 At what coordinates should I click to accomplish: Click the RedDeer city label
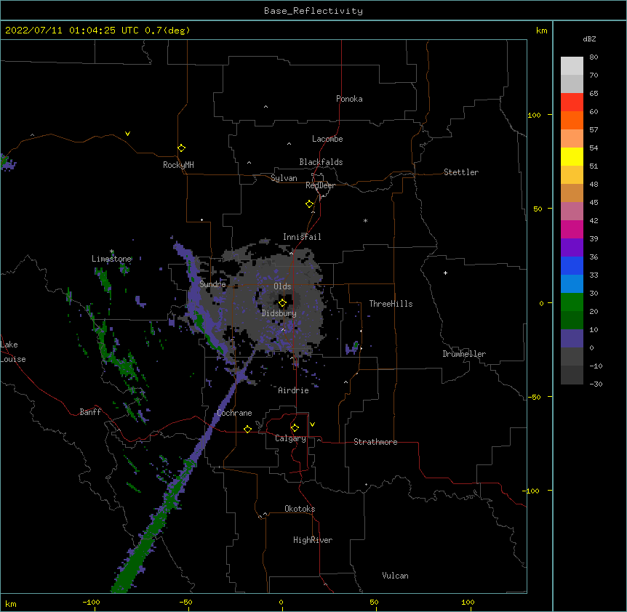click(320, 185)
